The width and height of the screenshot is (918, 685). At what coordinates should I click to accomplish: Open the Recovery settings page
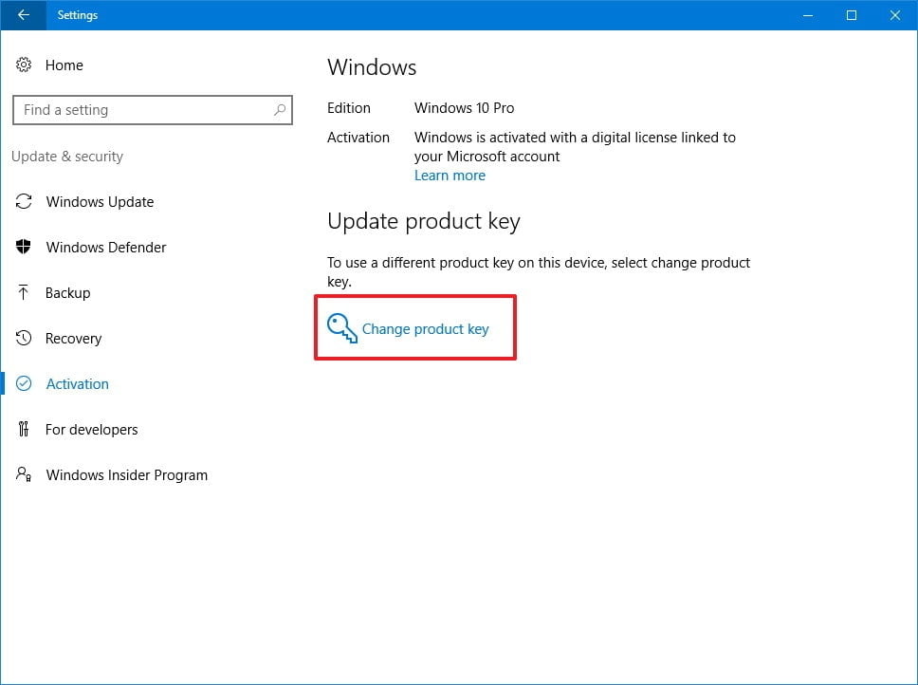(x=74, y=338)
